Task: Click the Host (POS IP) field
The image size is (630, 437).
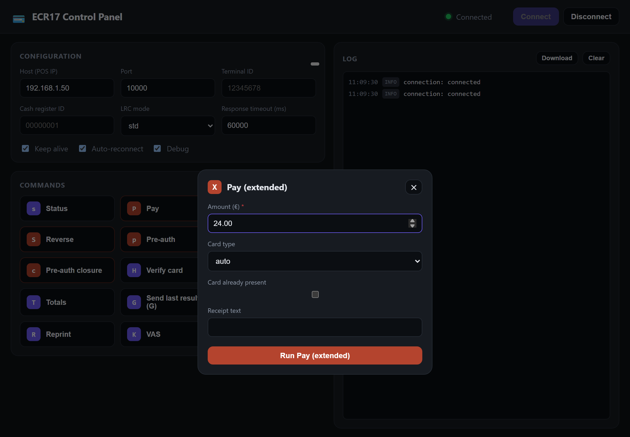Action: click(67, 88)
